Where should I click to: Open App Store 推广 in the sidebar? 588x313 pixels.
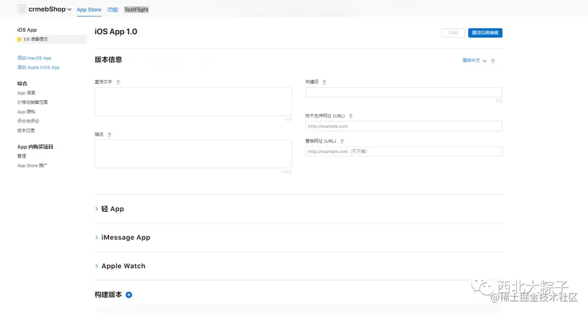tap(32, 165)
